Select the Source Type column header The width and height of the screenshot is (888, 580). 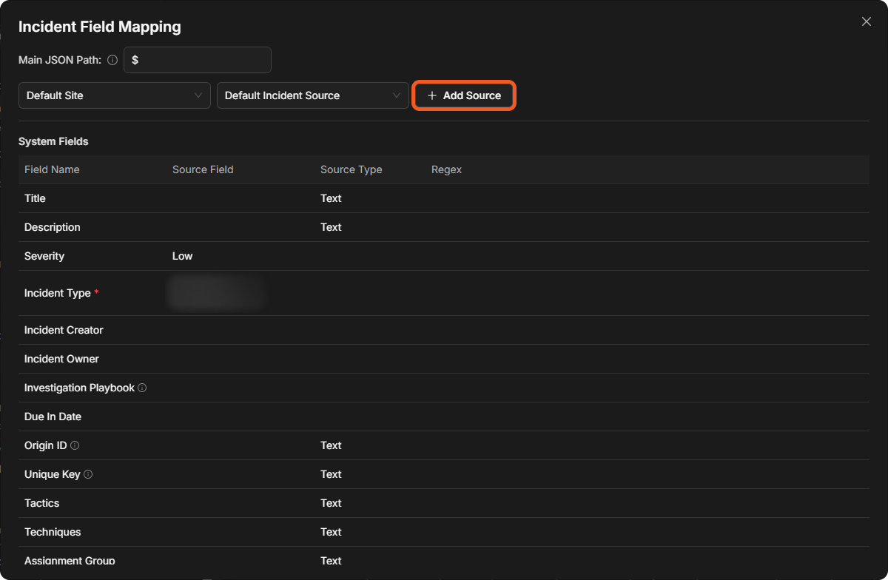click(351, 169)
